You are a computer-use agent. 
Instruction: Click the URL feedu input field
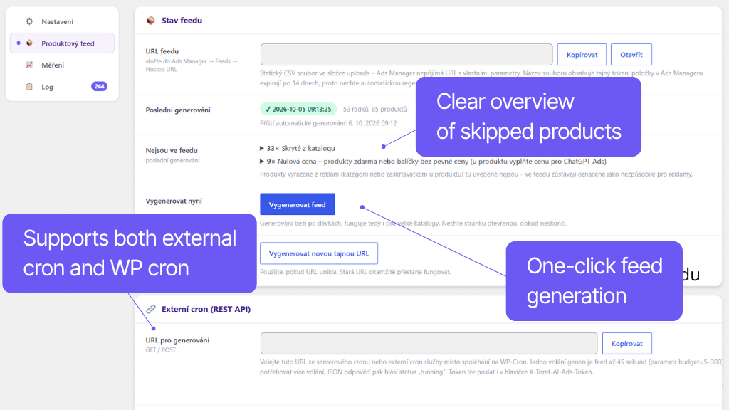(407, 55)
